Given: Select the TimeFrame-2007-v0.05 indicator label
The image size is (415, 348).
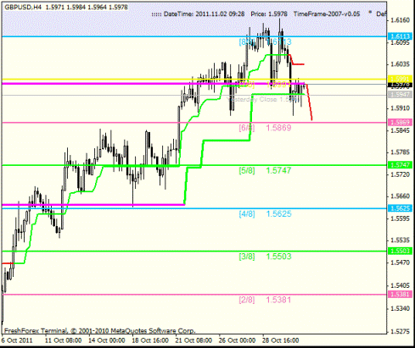Looking at the screenshot, I should point(327,14).
